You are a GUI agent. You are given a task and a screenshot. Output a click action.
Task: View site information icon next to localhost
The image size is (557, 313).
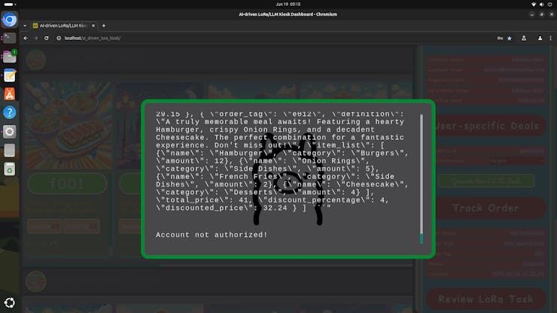click(59, 38)
